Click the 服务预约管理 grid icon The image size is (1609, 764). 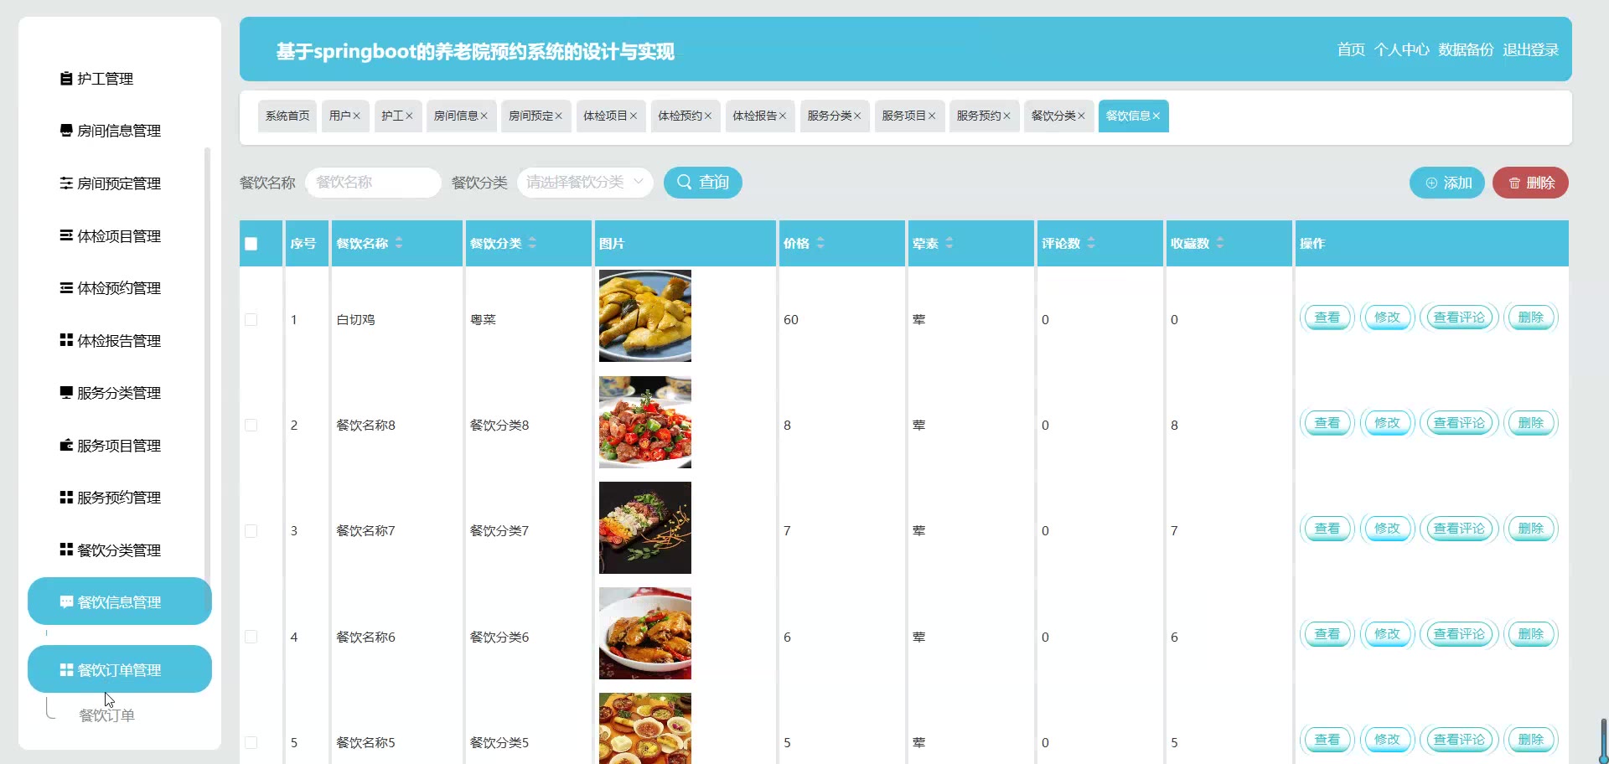point(66,498)
